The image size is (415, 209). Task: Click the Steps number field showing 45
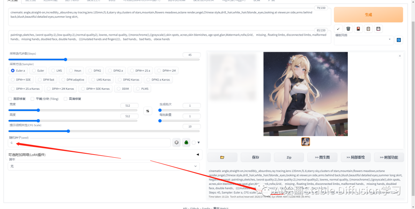click(x=192, y=55)
